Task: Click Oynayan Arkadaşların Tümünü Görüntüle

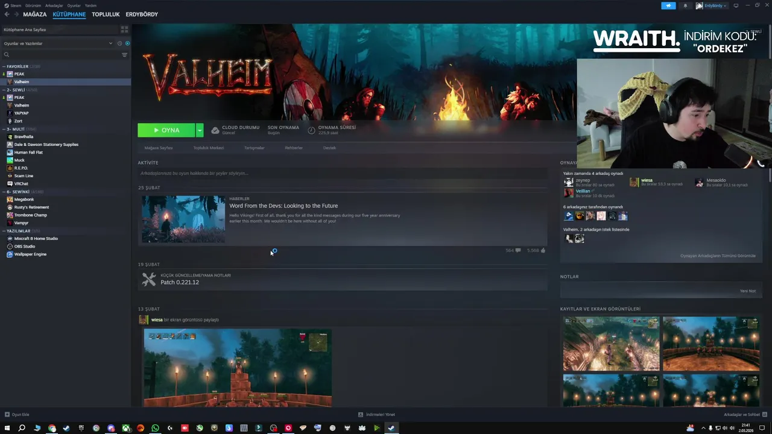Action: (718, 256)
